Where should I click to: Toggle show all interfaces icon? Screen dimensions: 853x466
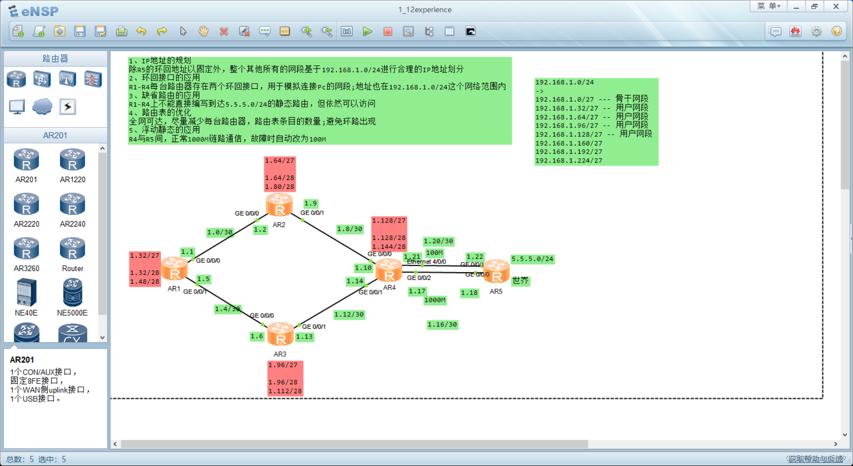pos(429,31)
